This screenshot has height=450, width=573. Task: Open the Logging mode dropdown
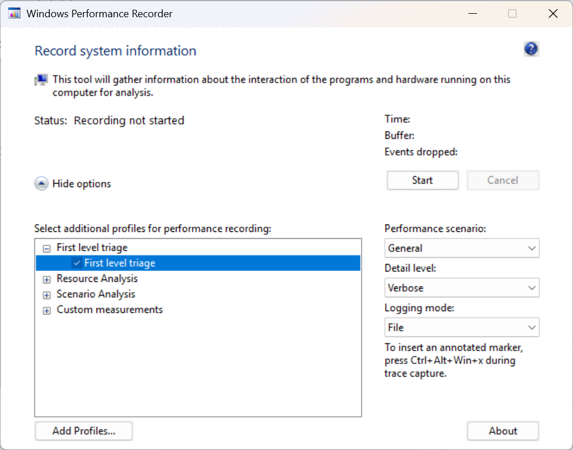pos(462,328)
